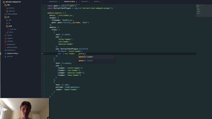Switch to the webpack.config.js editor tab
This screenshot has width=212, height=119.
click(x=69, y=2)
